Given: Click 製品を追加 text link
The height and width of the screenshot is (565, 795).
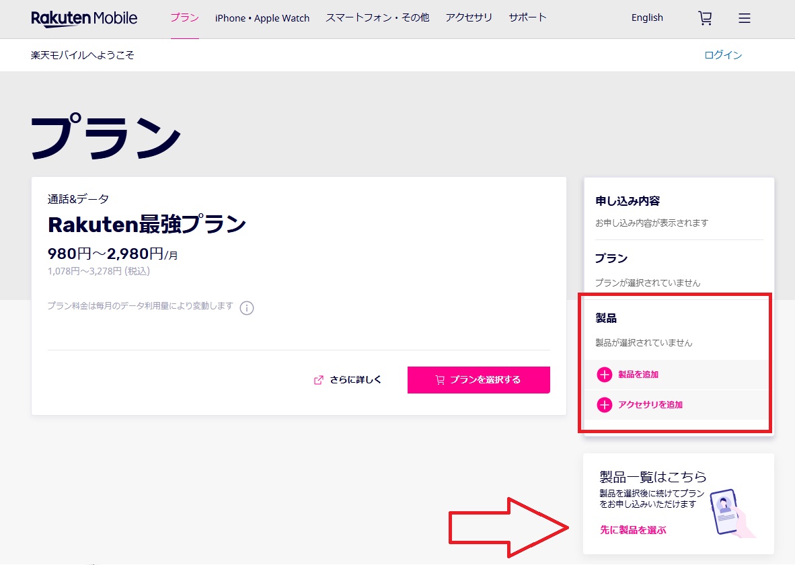Looking at the screenshot, I should [638, 374].
